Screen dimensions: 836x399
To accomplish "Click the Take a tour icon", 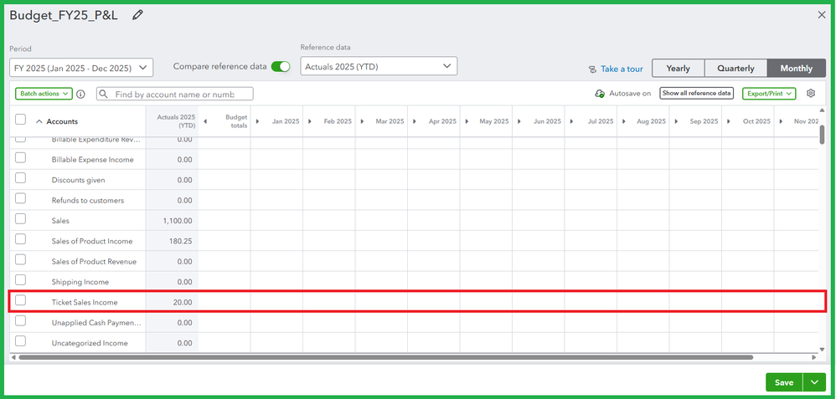I will [592, 69].
